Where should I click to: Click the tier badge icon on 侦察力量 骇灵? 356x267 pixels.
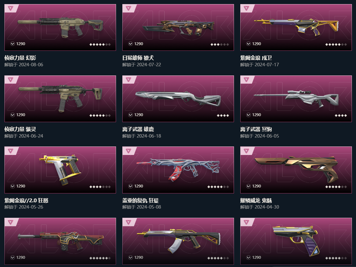point(11,80)
